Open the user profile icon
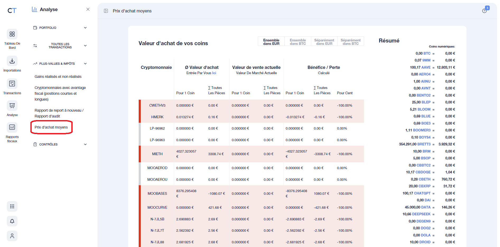Image resolution: width=500 pixels, height=247 pixels. pos(12,236)
